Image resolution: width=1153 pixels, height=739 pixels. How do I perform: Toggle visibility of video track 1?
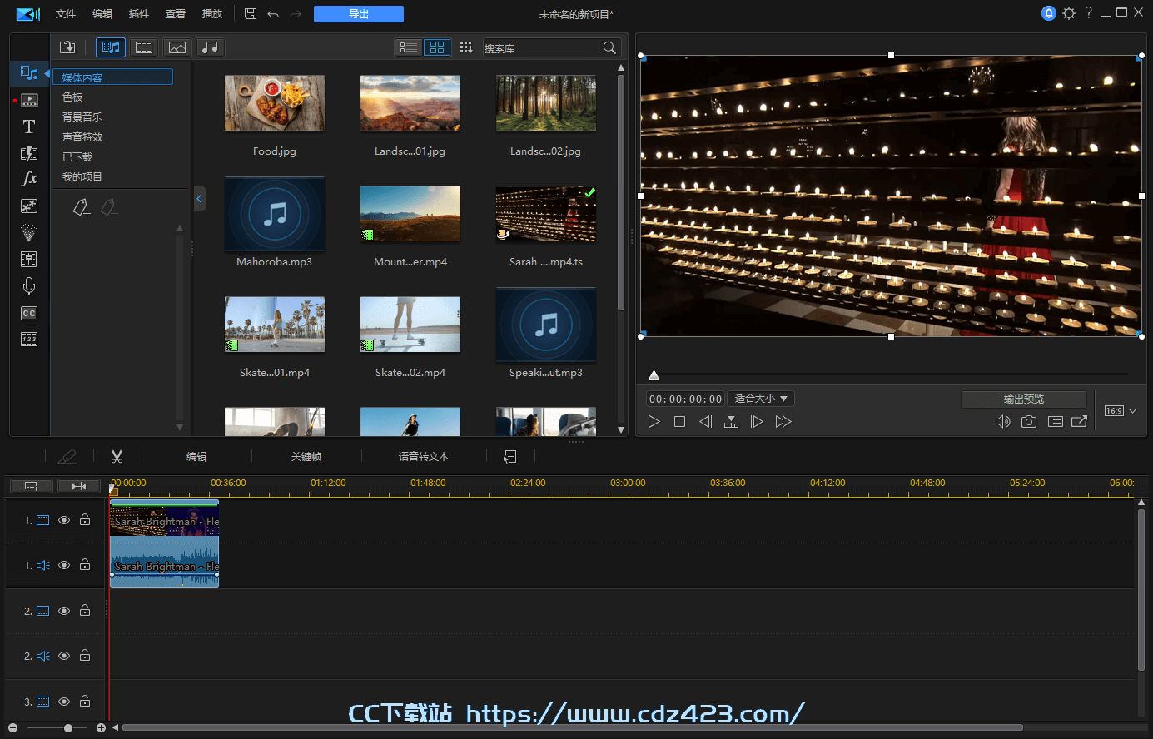coord(64,520)
